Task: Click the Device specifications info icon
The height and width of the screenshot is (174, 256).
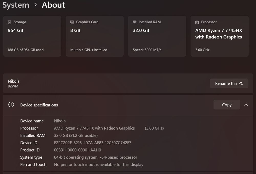Action: (x=11, y=105)
